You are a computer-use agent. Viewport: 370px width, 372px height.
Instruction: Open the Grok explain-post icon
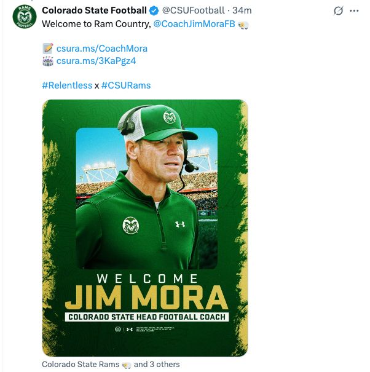[x=337, y=11]
